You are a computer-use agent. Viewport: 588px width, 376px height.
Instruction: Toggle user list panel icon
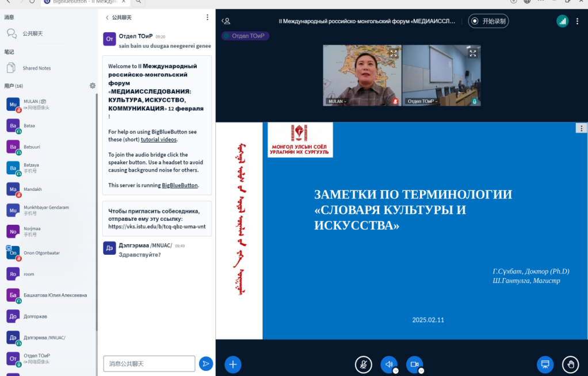226,21
